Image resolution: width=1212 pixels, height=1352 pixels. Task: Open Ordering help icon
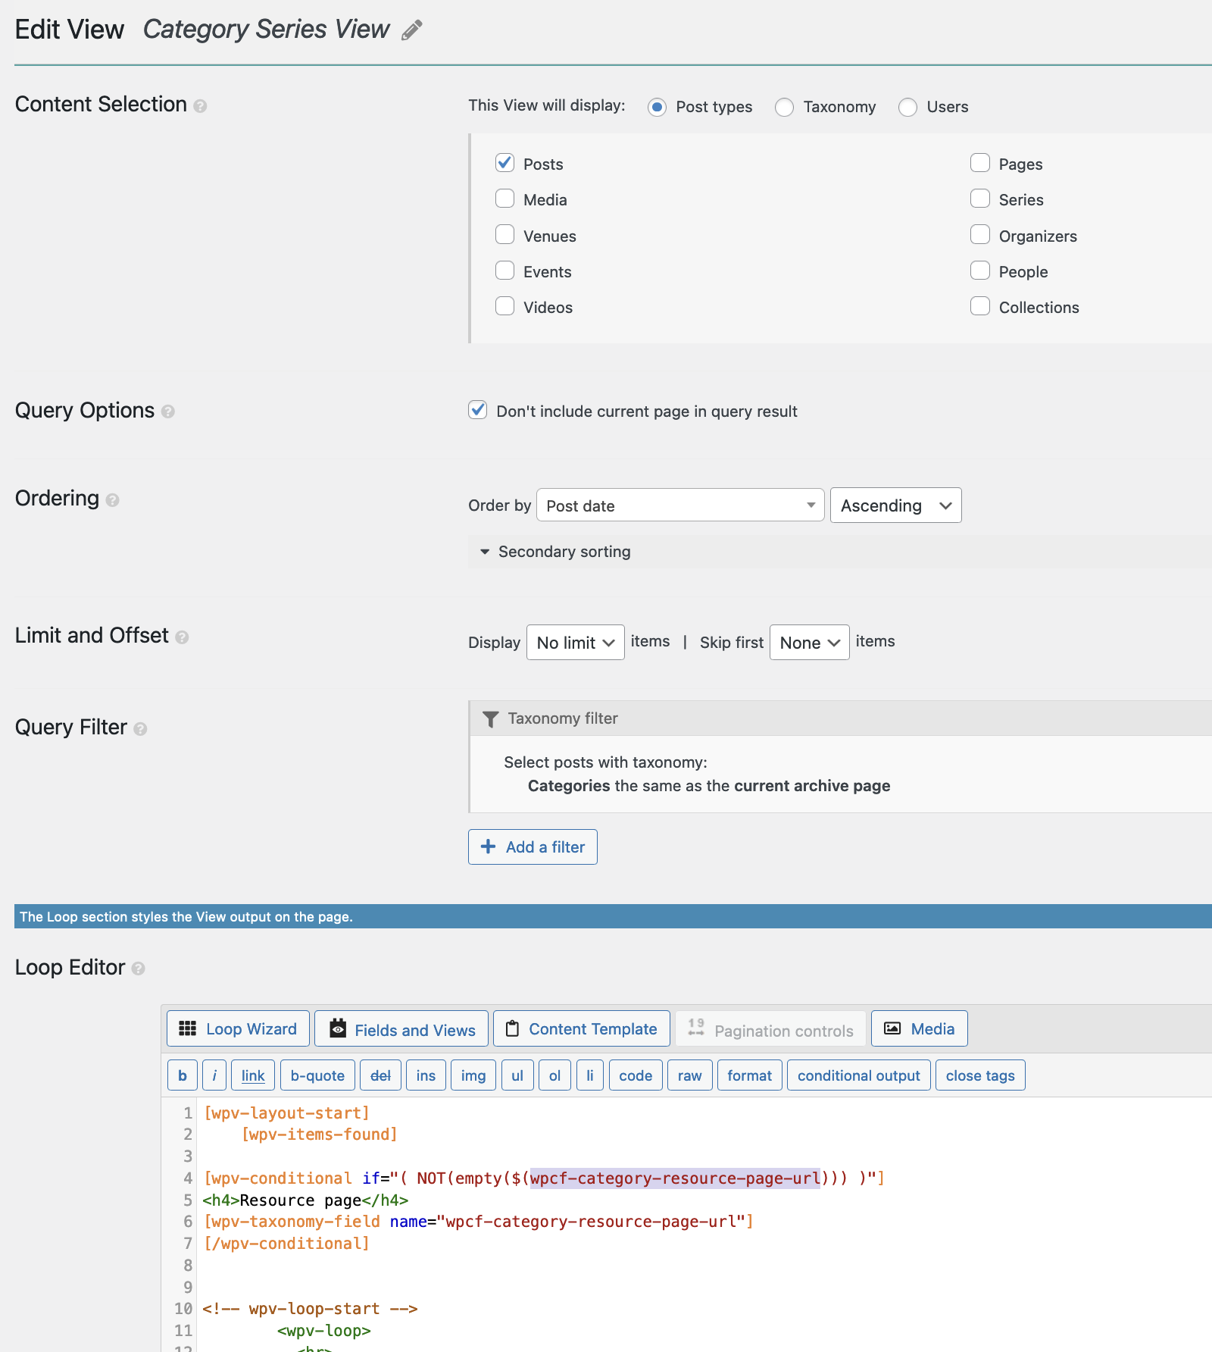tap(113, 500)
